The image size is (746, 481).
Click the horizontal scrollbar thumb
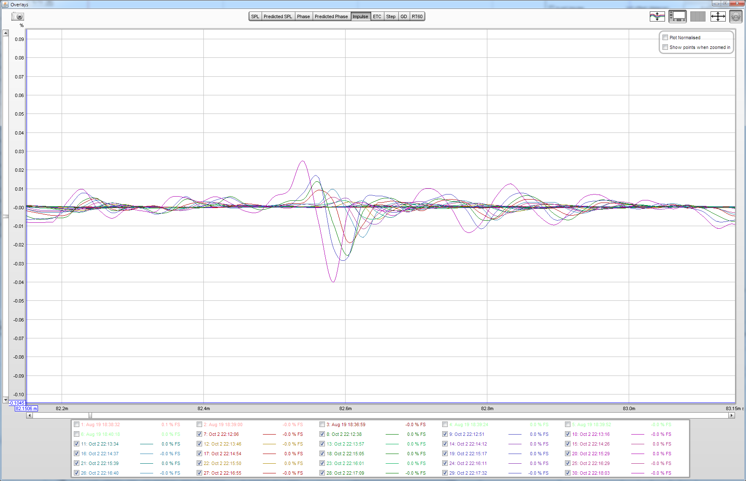[x=90, y=416]
